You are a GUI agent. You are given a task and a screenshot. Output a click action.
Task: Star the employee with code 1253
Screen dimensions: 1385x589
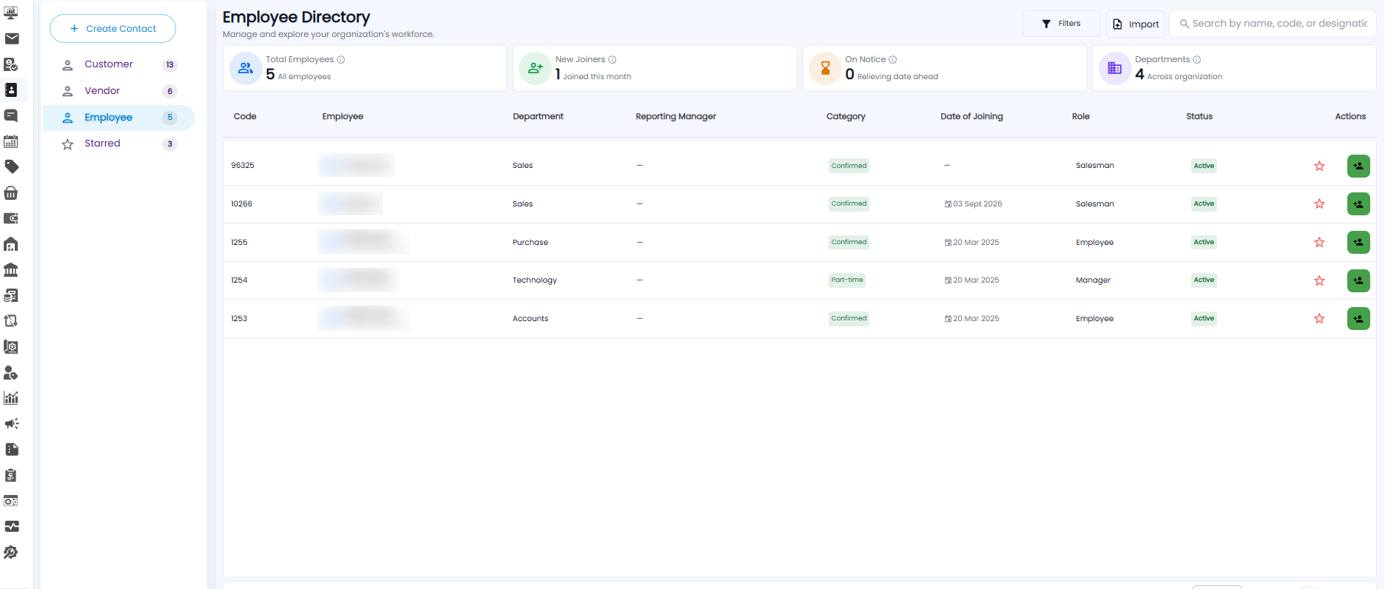tap(1319, 318)
